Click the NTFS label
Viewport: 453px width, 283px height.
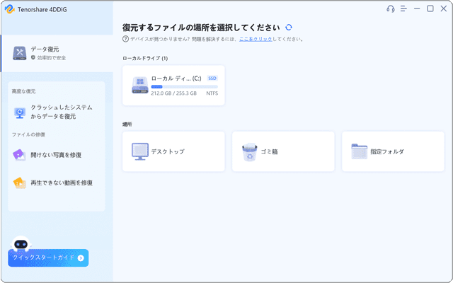click(212, 93)
